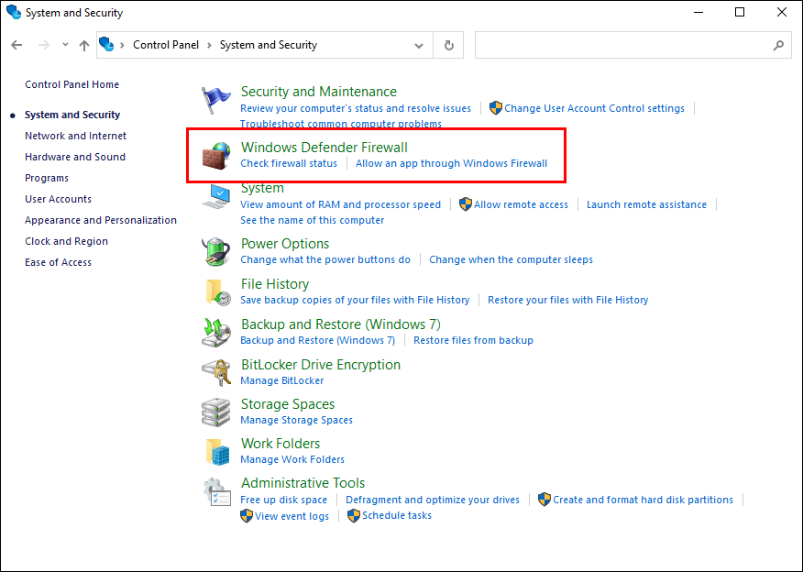
Task: Click the BitLocker padlock and keys icon
Action: (x=215, y=372)
